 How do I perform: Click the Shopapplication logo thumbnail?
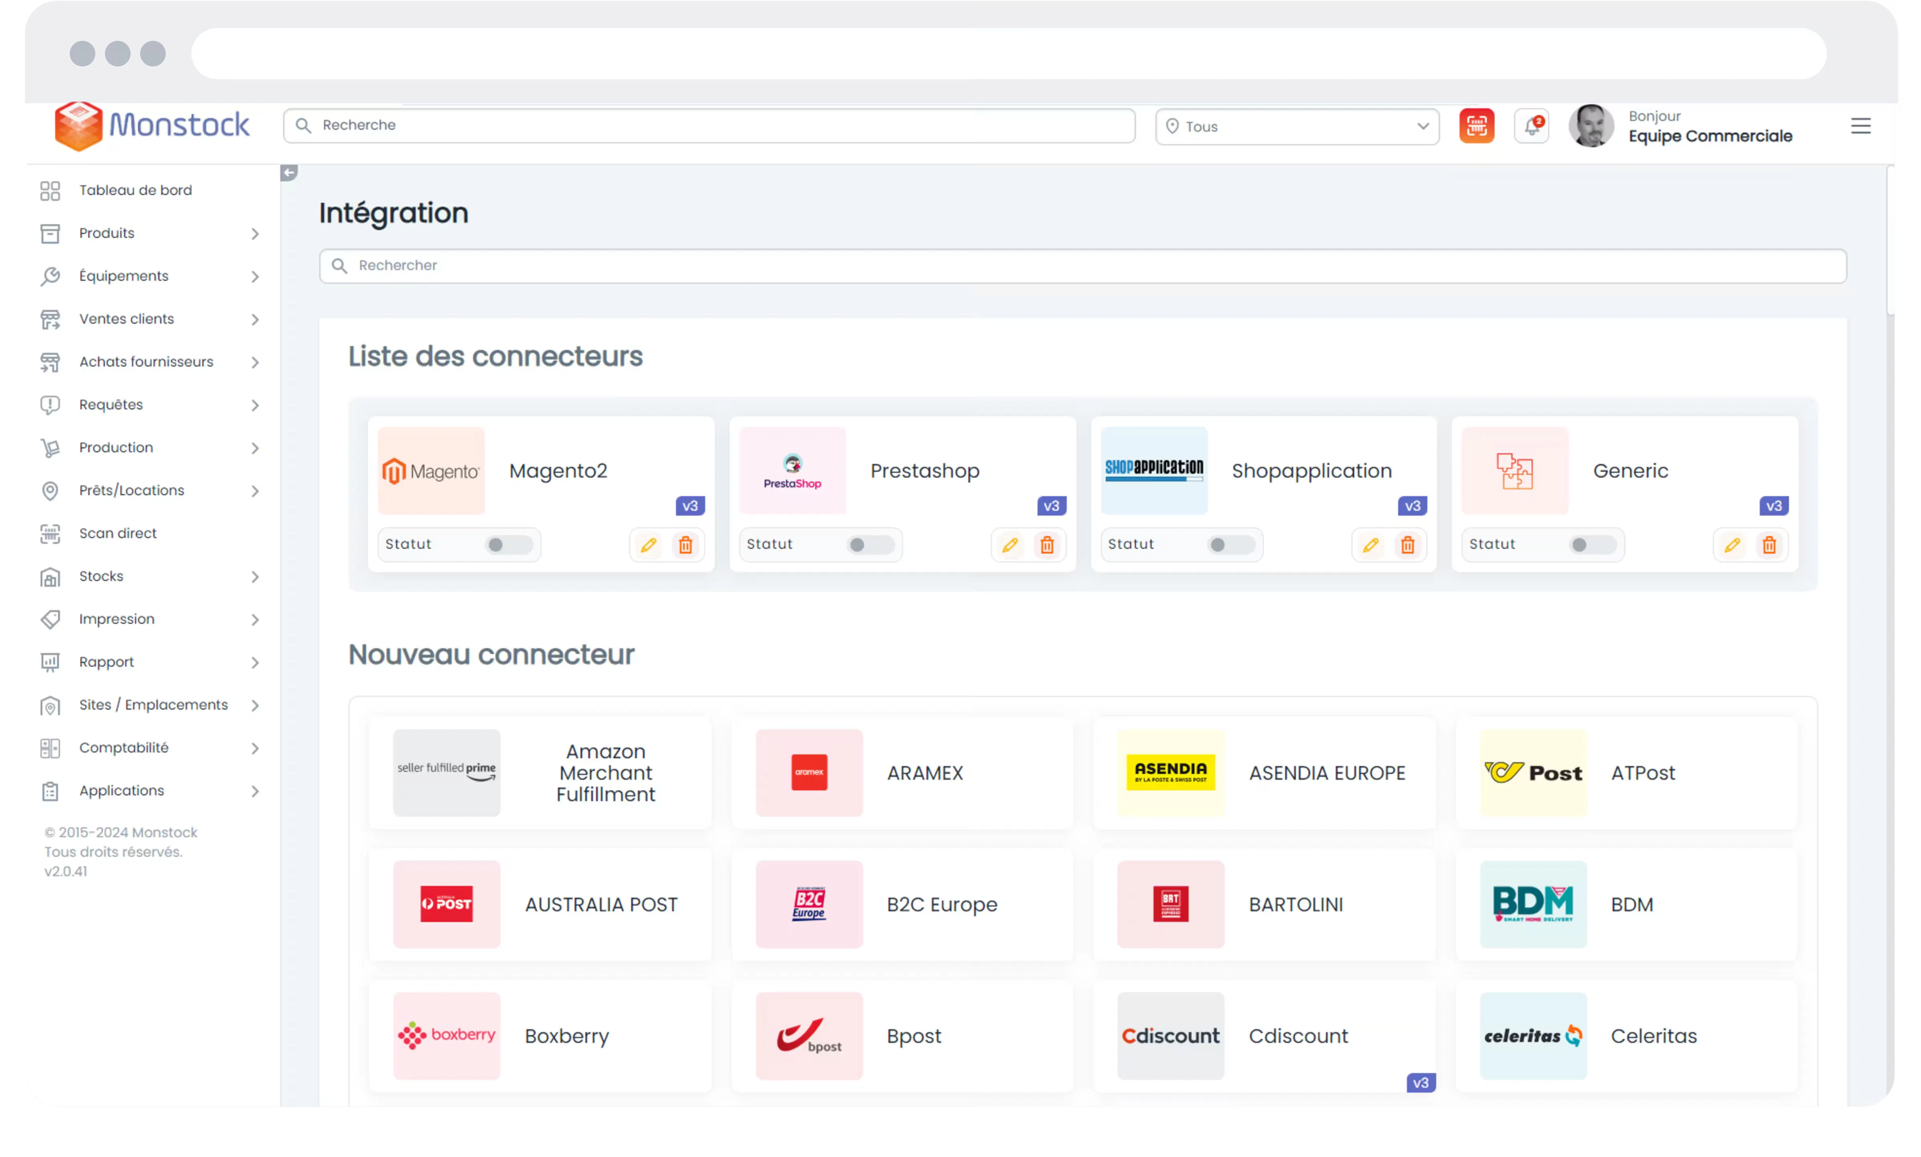(x=1154, y=470)
